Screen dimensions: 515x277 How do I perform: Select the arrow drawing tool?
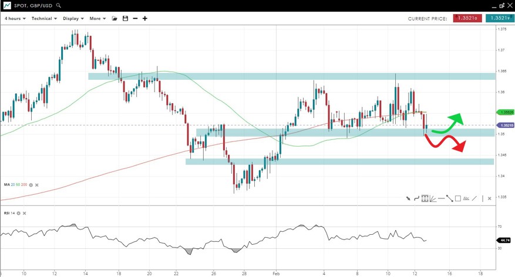coord(408,198)
